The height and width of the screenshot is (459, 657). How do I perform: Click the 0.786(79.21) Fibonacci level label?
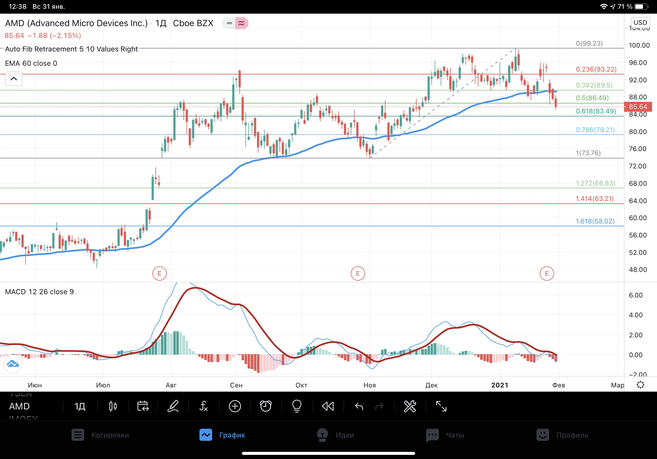595,130
